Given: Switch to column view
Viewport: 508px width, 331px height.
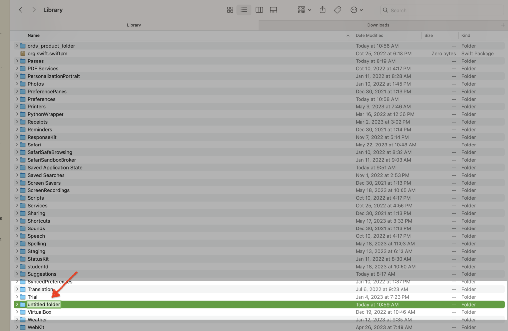Looking at the screenshot, I should (259, 10).
